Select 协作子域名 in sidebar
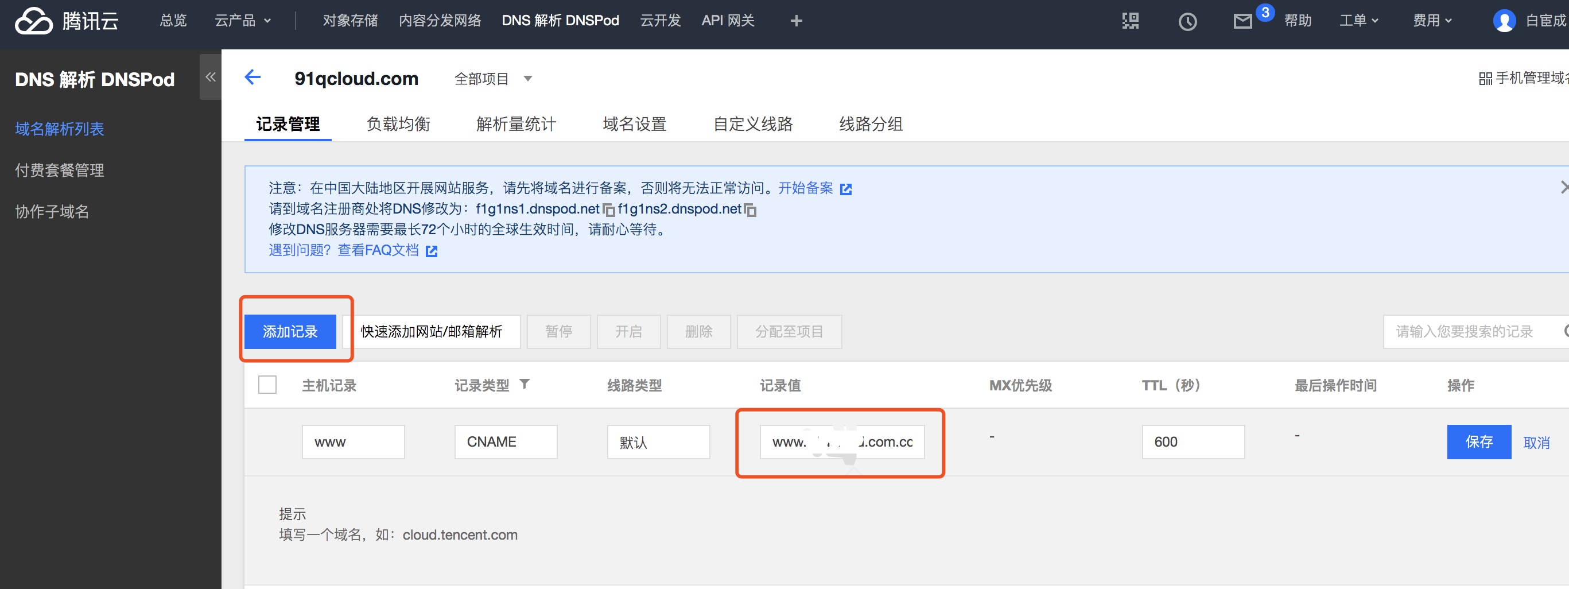Image resolution: width=1569 pixels, height=589 pixels. coord(52,212)
